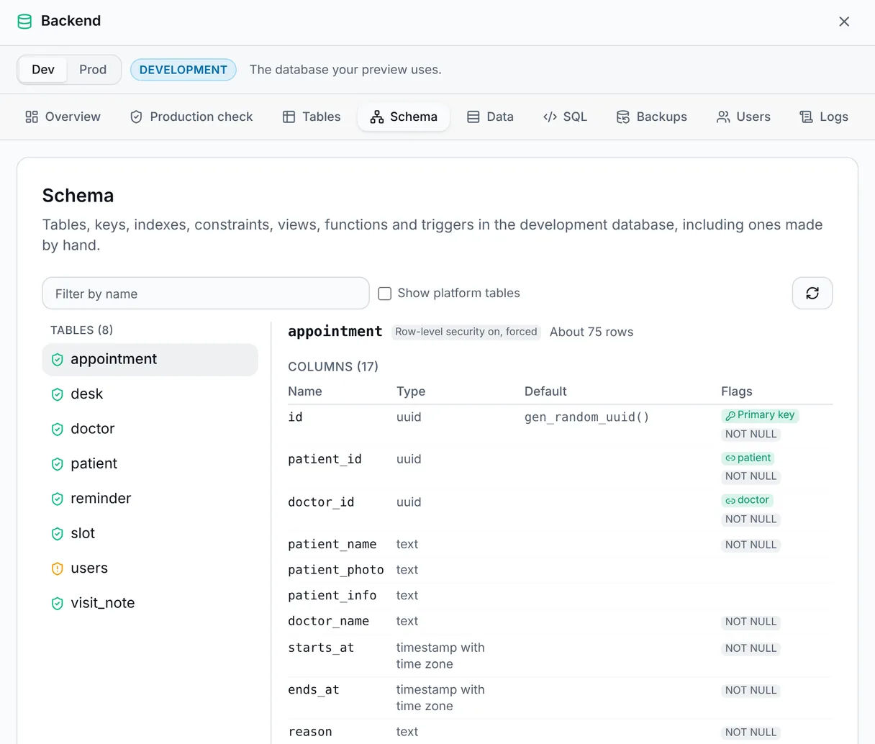The image size is (875, 744).
Task: Open the Production check tab
Action: point(191,117)
